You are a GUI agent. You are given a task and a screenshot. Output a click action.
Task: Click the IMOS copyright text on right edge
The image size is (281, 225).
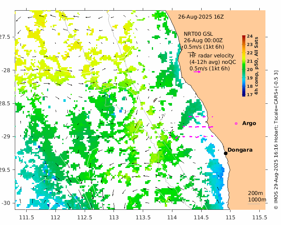point(276,139)
